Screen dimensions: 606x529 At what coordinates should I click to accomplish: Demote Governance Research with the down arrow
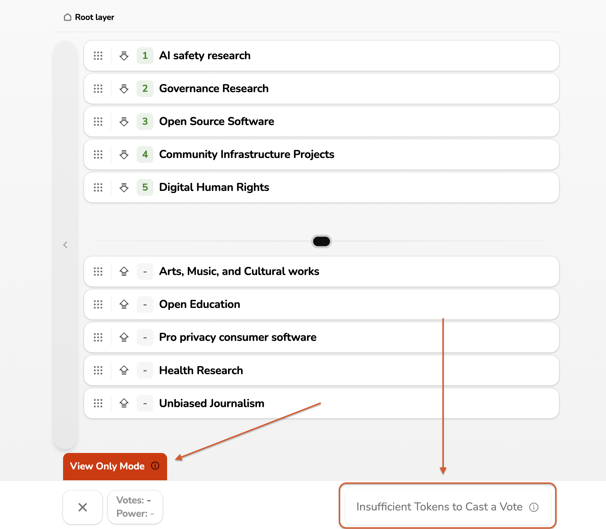124,89
